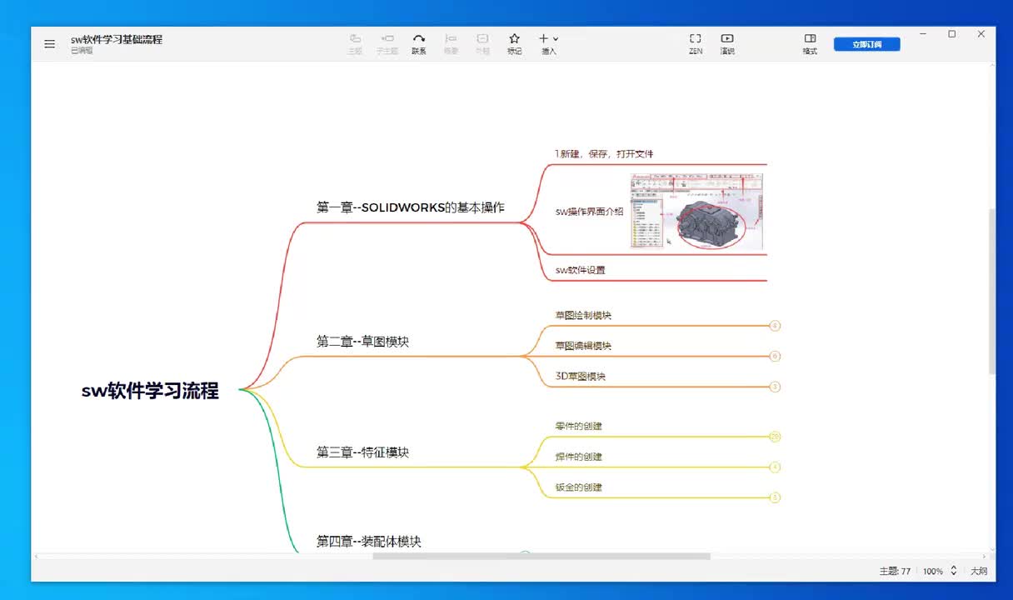Select the 联系 (Relationship) tool
The image size is (1013, 600).
click(419, 44)
